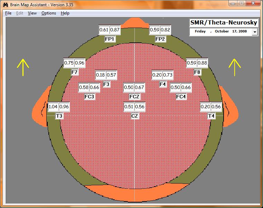Image resolution: width=263 pixels, height=208 pixels.
Task: Click the T3 value box showing 1.04
Action: pyautogui.click(x=53, y=107)
